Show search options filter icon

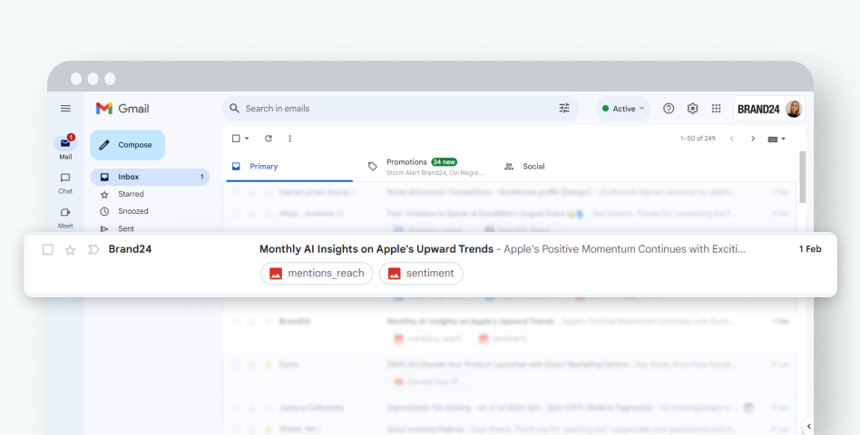pyautogui.click(x=564, y=109)
